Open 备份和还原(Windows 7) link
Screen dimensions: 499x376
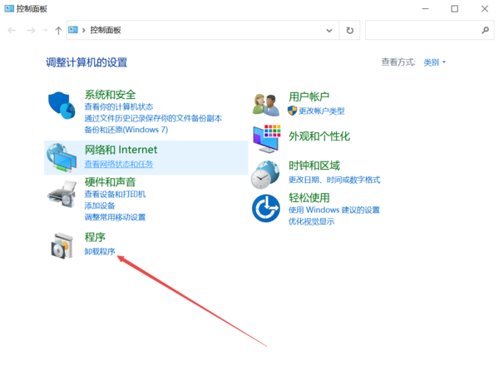point(126,130)
